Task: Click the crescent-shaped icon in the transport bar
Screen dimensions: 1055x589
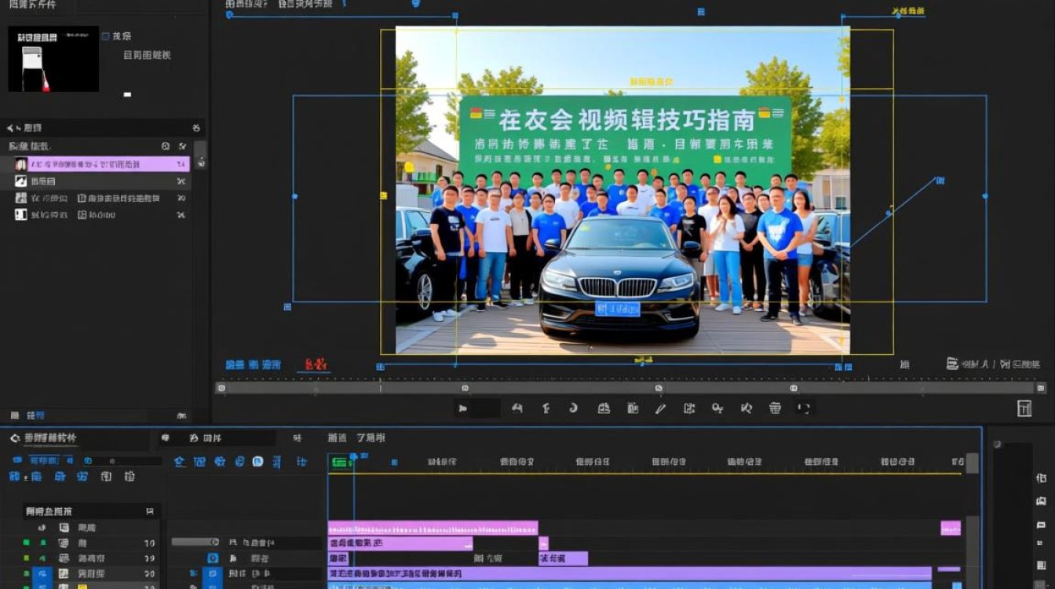Action: click(574, 408)
